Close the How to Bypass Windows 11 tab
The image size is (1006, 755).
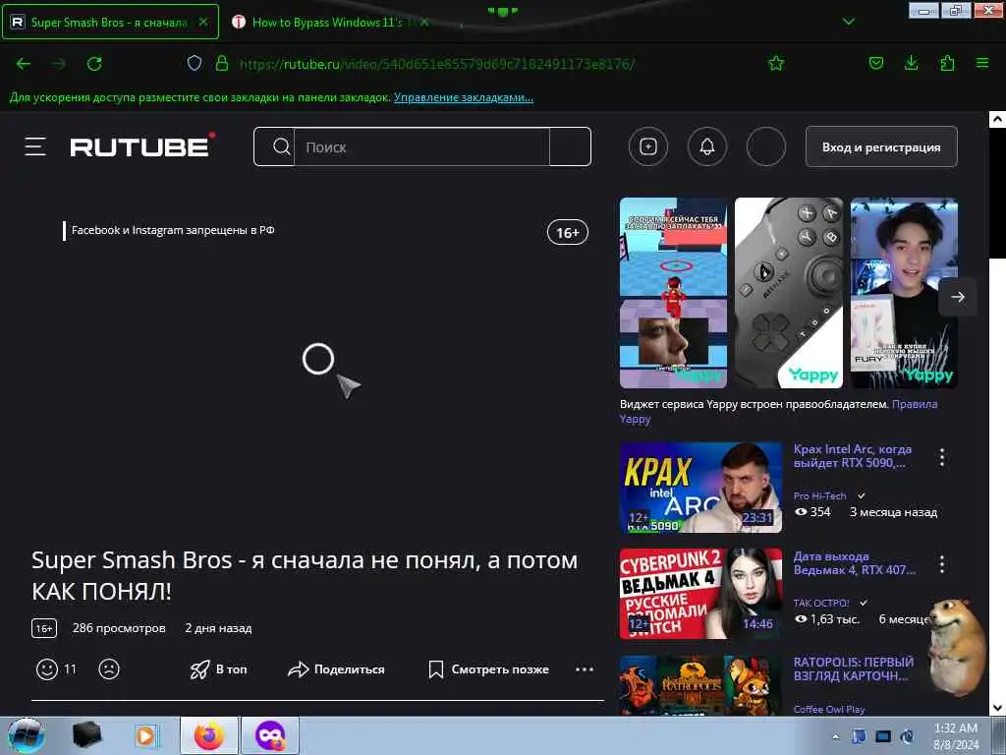tap(424, 22)
